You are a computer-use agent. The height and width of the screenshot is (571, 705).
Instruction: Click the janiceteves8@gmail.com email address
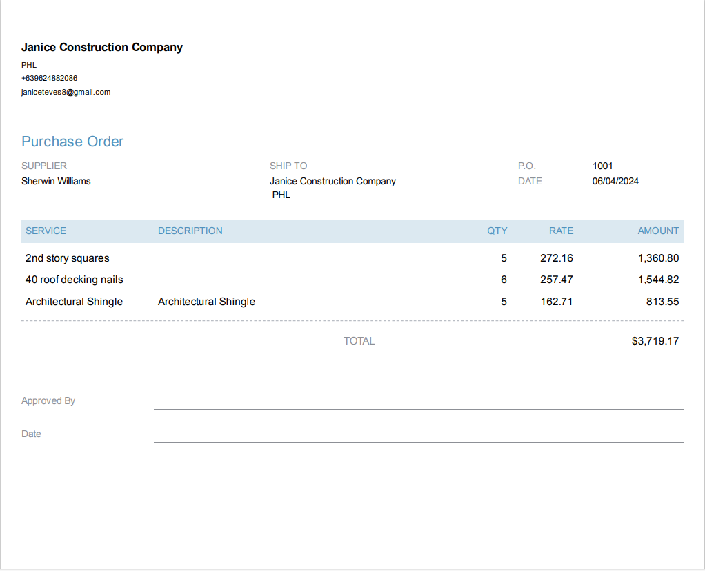(x=66, y=92)
